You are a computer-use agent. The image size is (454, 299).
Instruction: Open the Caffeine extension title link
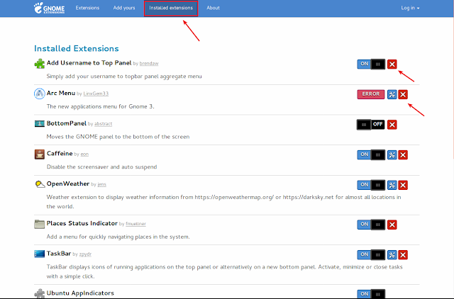(60, 154)
